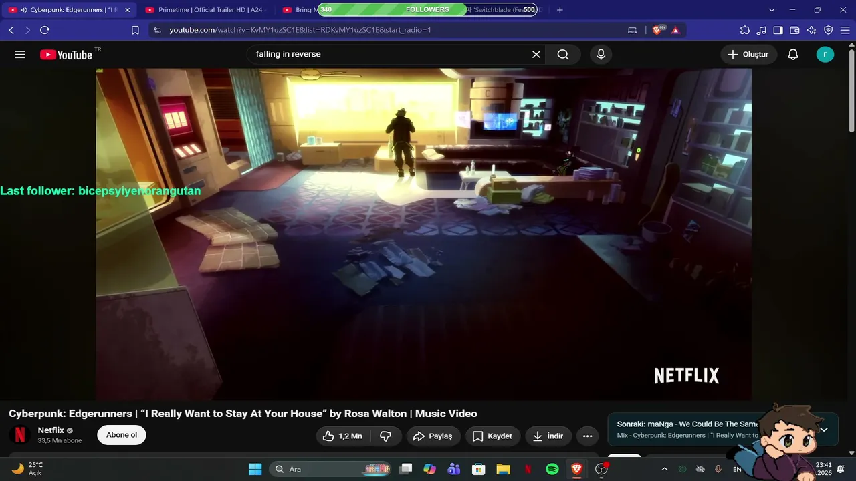Switch to the Cyberpunk: Edgerunners tab

70,10
